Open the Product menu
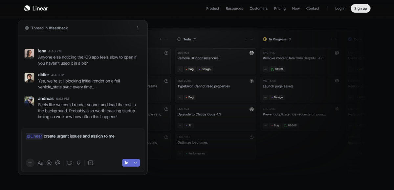394x190 pixels. pos(213,9)
